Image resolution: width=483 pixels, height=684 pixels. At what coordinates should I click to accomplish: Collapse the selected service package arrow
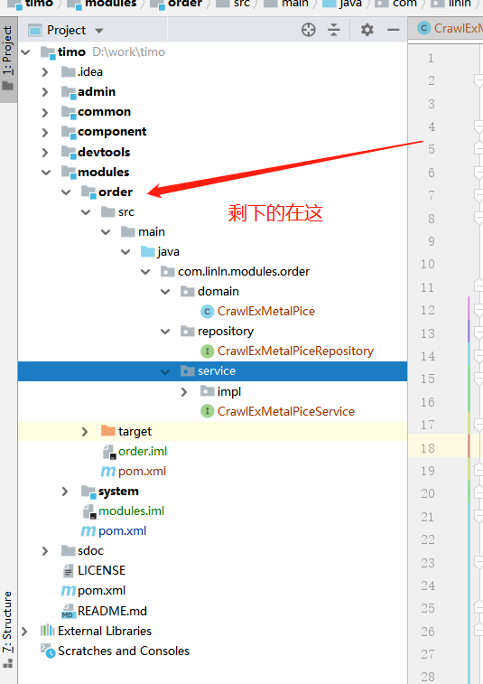tap(165, 371)
